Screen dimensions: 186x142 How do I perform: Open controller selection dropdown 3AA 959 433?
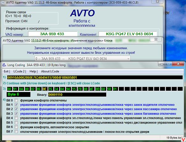click(x=82, y=59)
